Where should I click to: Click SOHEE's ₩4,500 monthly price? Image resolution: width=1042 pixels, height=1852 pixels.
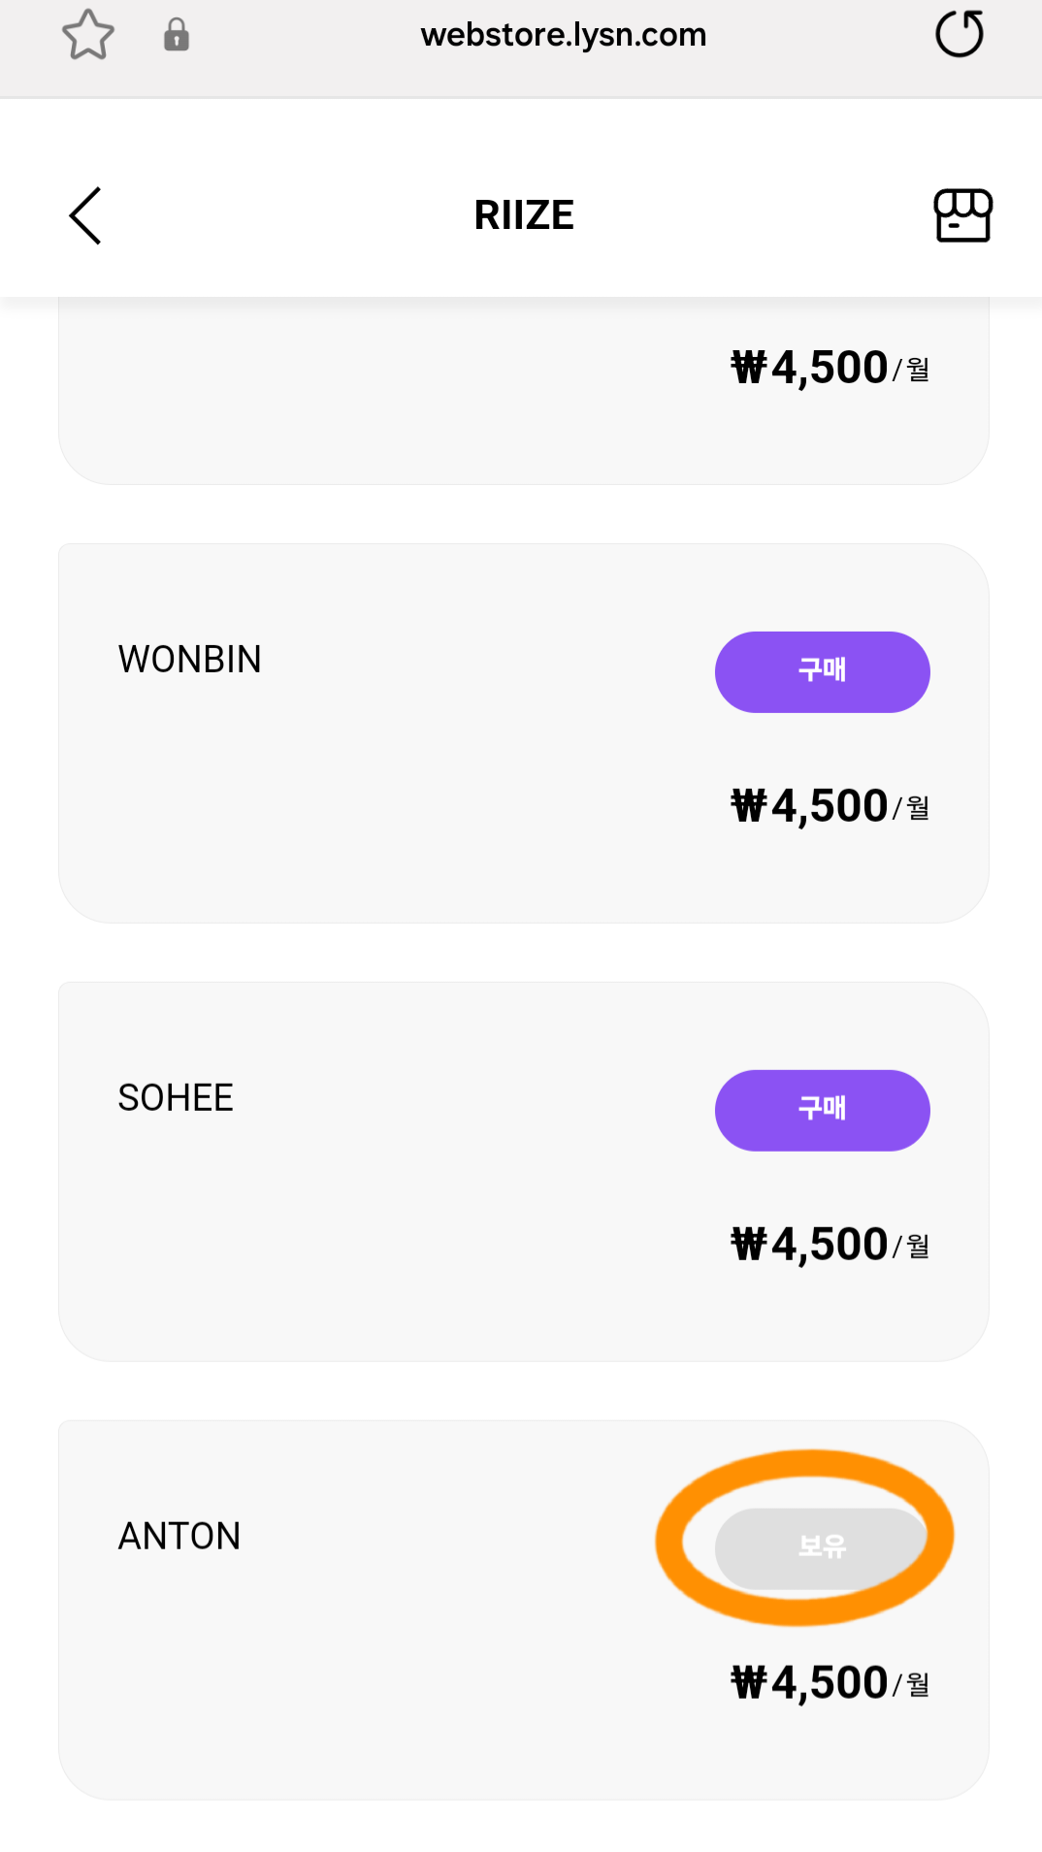click(830, 1245)
